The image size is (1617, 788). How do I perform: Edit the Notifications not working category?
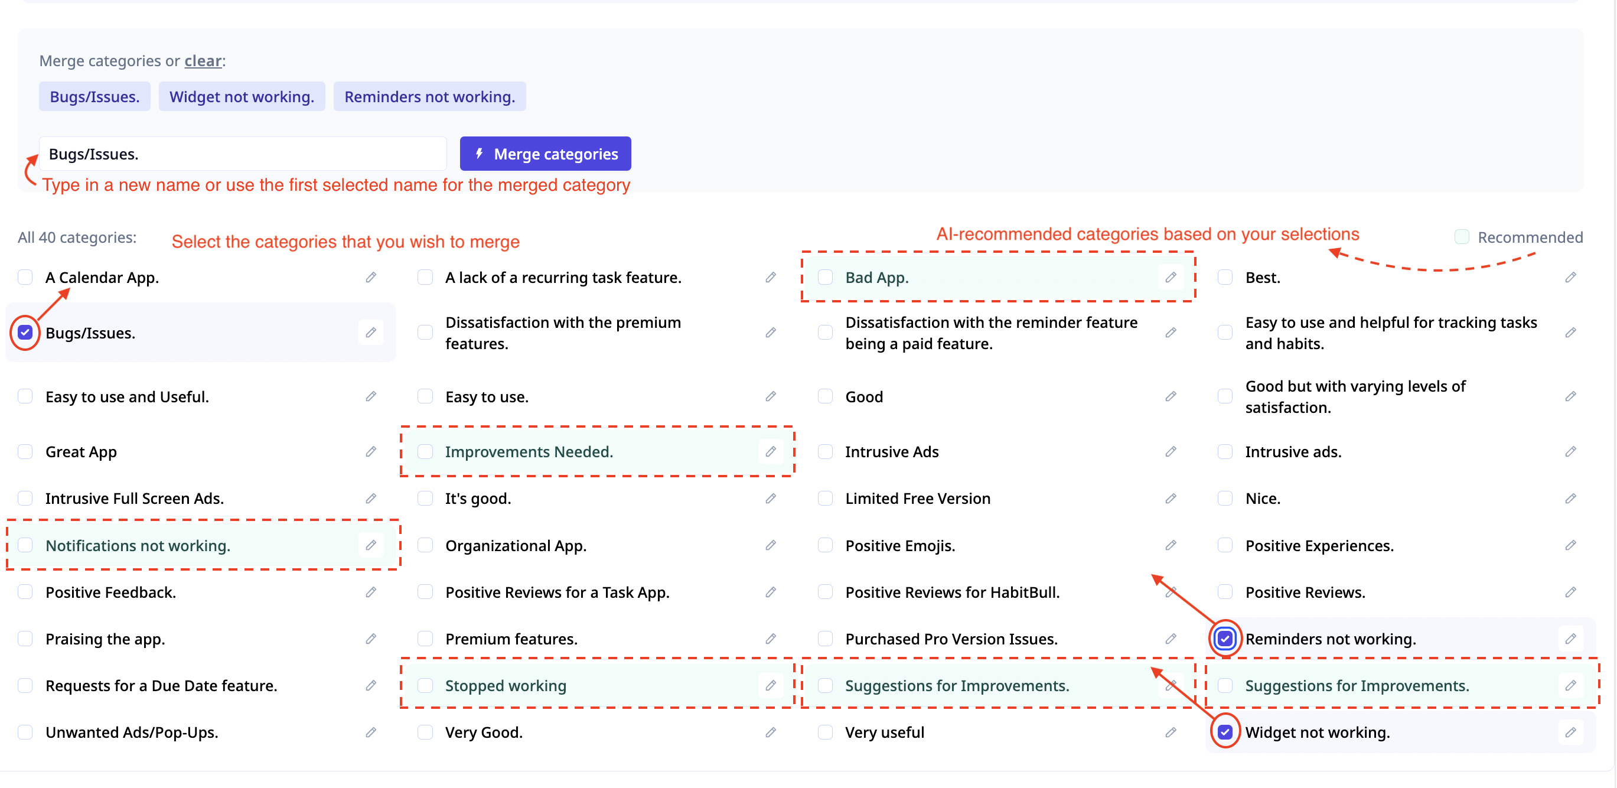tap(371, 545)
